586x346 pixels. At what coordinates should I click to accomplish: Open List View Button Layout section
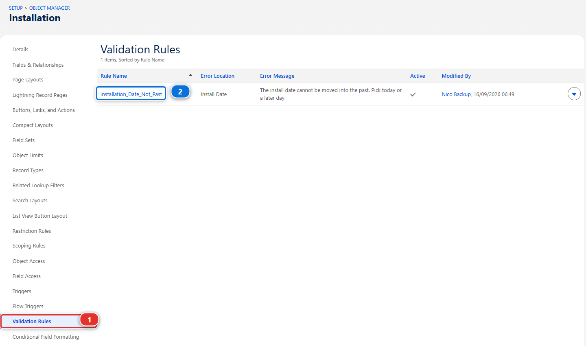click(40, 216)
